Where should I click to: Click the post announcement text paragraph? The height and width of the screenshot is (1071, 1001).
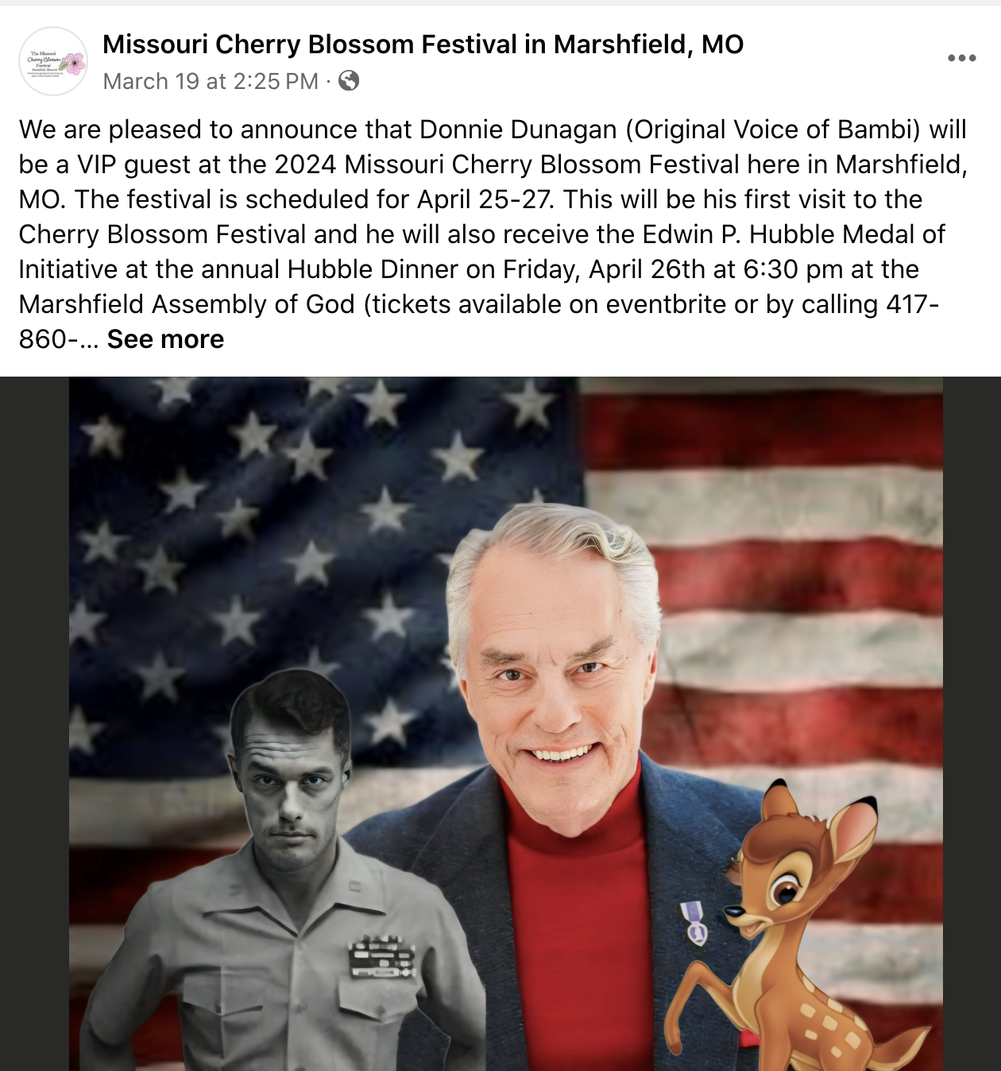click(x=494, y=234)
